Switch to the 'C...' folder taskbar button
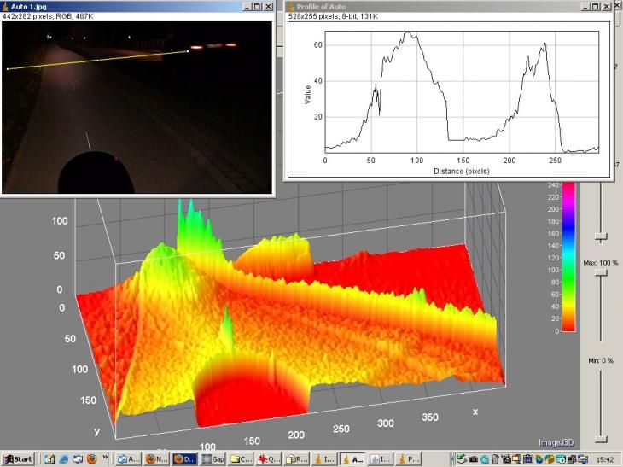The height and width of the screenshot is (467, 623). pyautogui.click(x=241, y=458)
